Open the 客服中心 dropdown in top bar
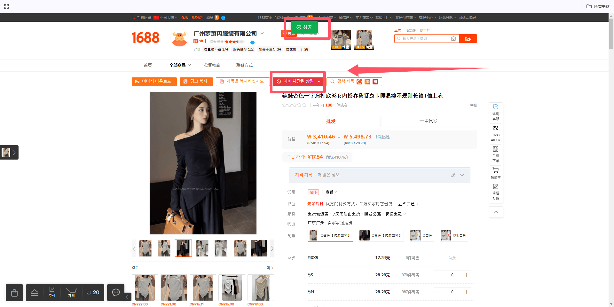This screenshot has height=307, width=614. (x=427, y=18)
